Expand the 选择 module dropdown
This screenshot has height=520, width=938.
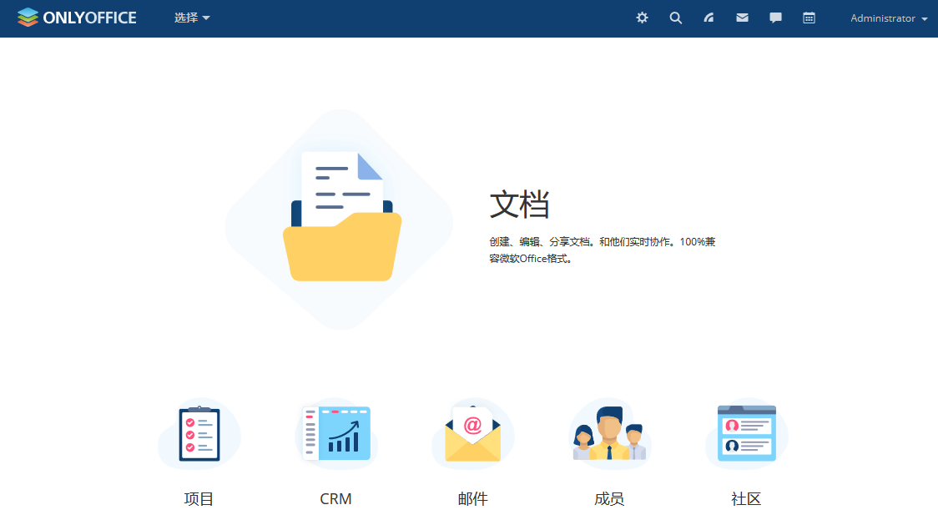coord(192,18)
